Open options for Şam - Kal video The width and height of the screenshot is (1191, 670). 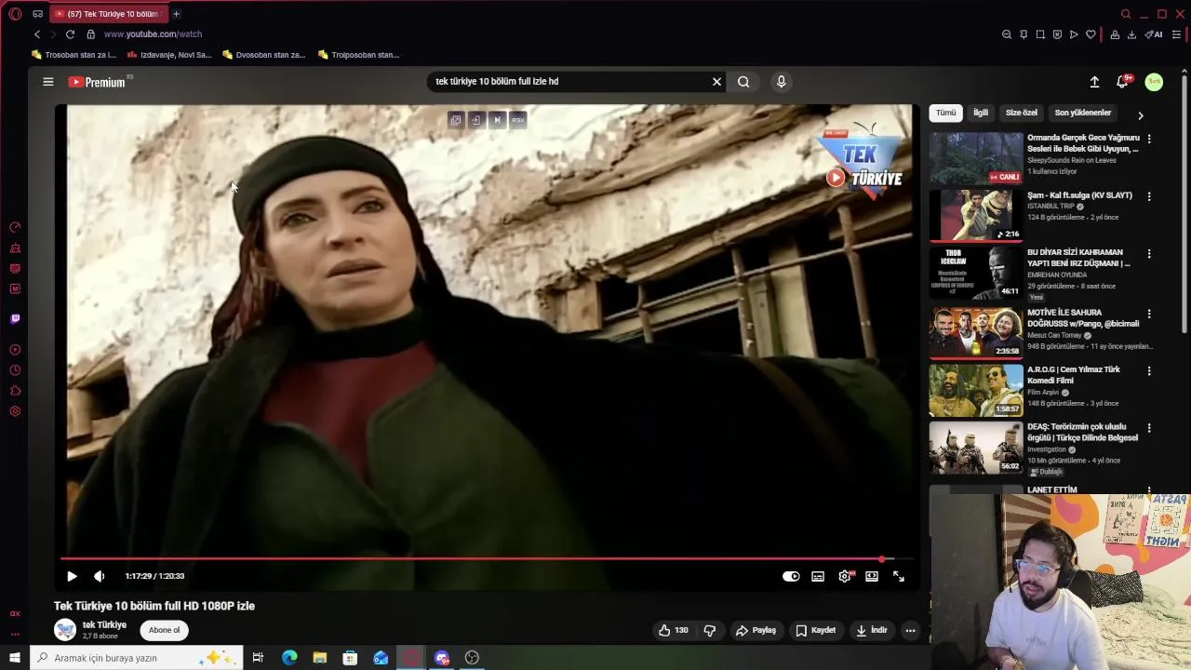point(1149,196)
